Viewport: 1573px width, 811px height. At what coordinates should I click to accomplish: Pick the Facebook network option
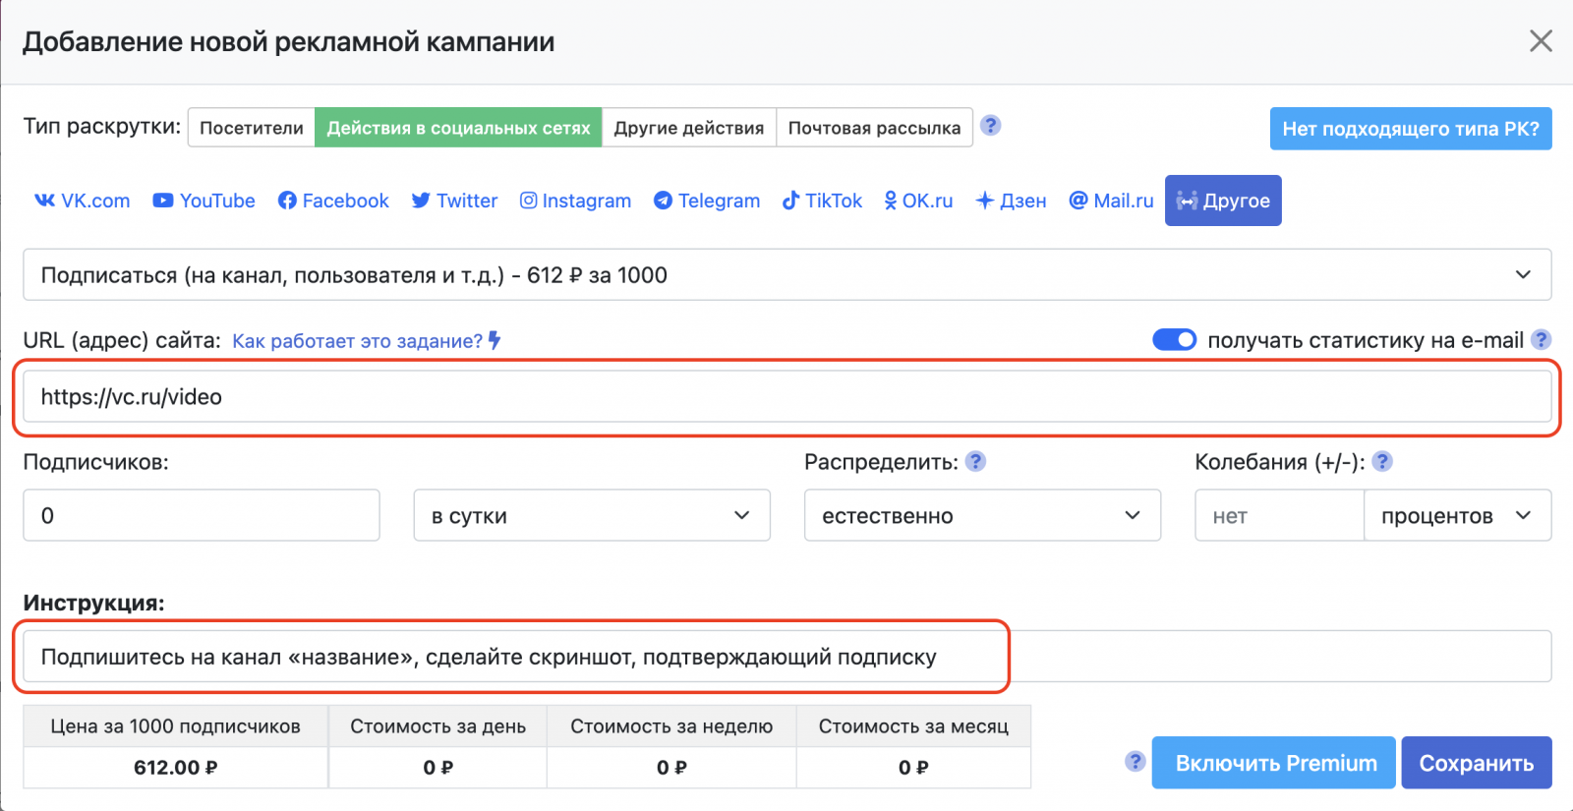coord(287,201)
